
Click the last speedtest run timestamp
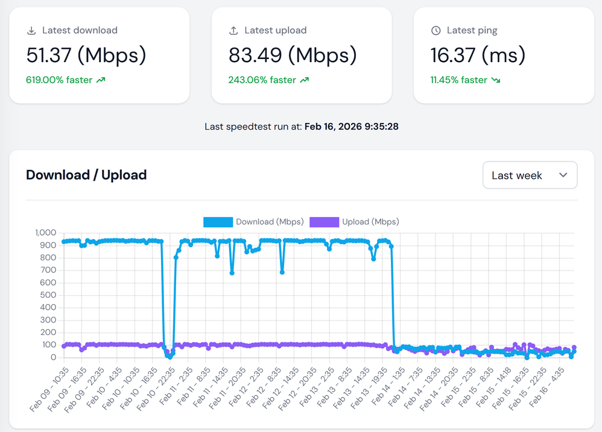351,127
